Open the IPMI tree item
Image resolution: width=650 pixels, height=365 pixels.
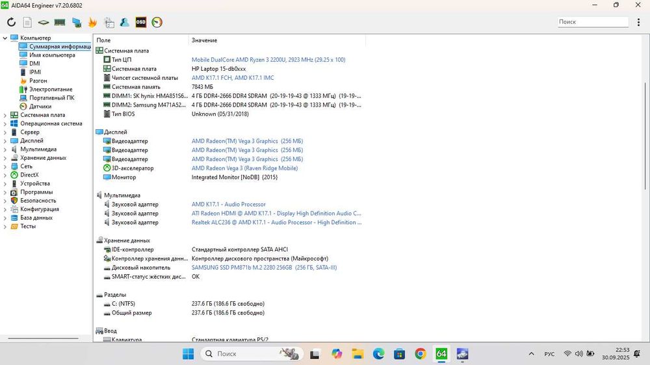pyautogui.click(x=35, y=72)
